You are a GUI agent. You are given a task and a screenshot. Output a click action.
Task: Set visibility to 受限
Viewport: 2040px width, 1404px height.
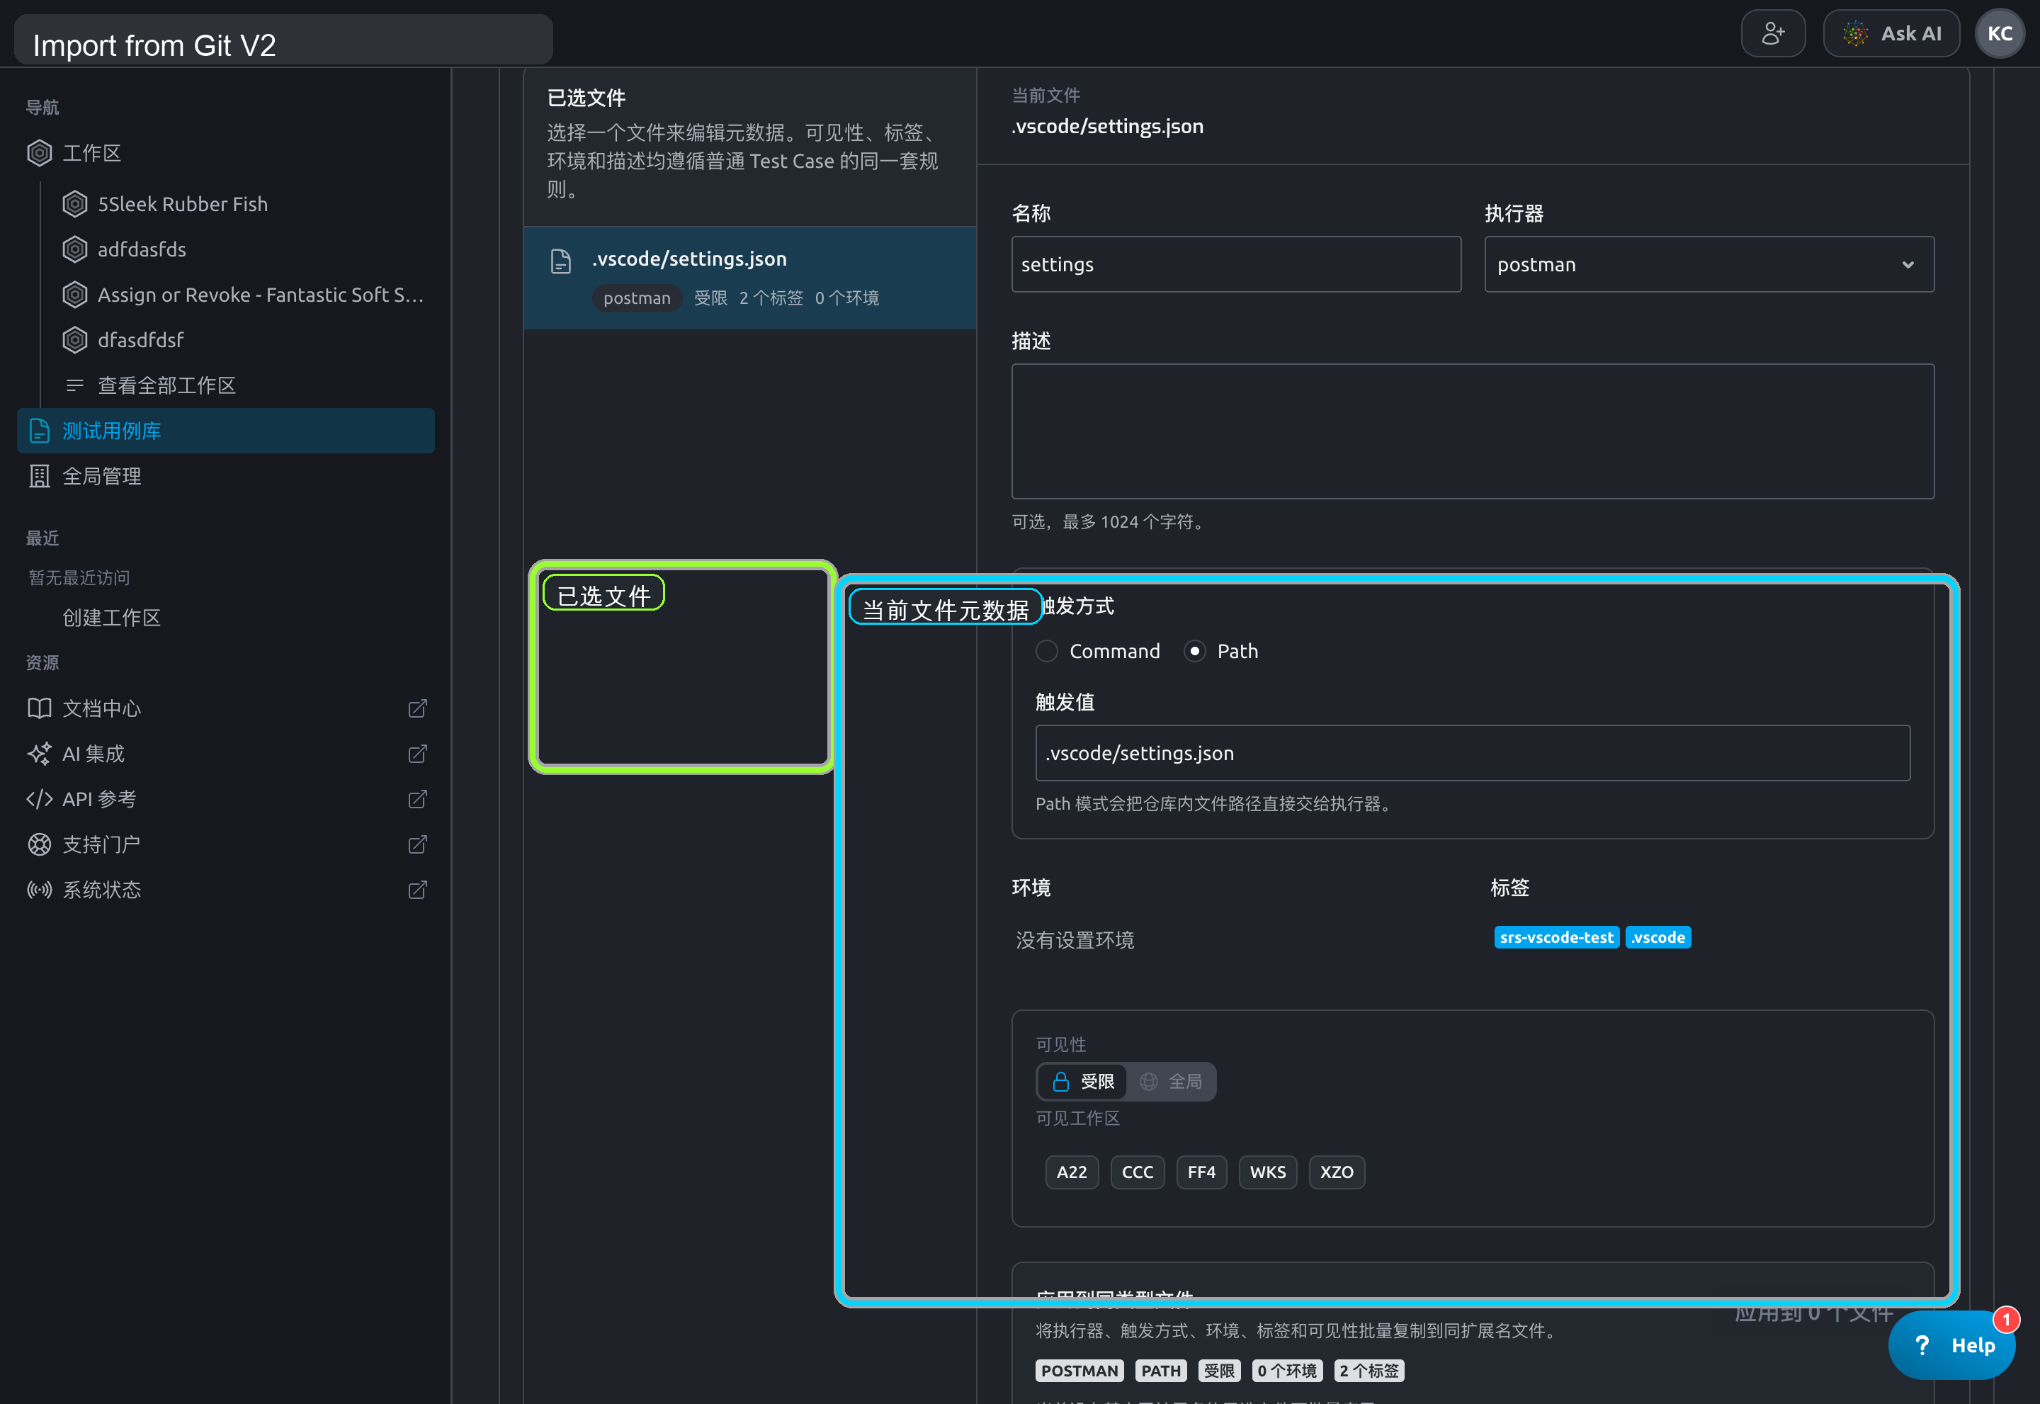pos(1083,1081)
